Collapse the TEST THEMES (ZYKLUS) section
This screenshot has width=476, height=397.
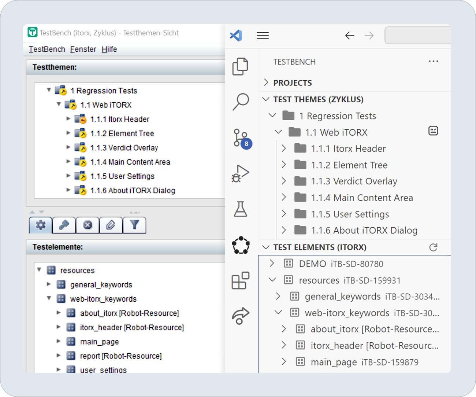[266, 99]
